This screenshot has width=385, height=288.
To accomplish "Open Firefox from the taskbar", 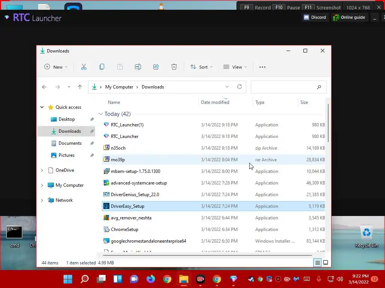I will pyautogui.click(x=150, y=279).
